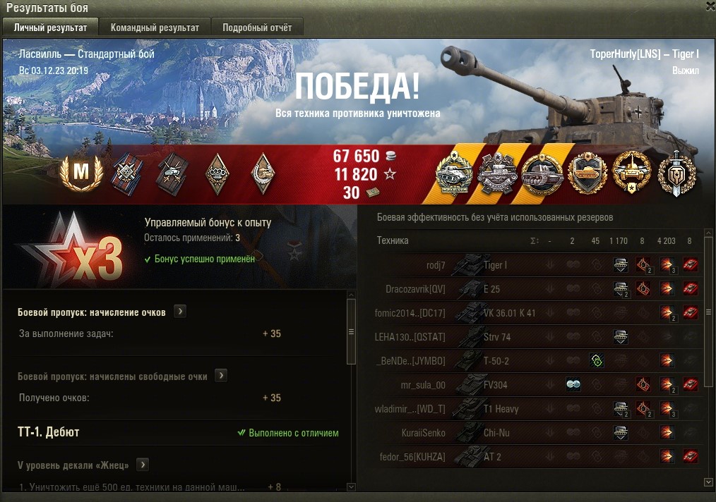
Task: Open the "Подробный отчёт" tab
Action: [257, 27]
